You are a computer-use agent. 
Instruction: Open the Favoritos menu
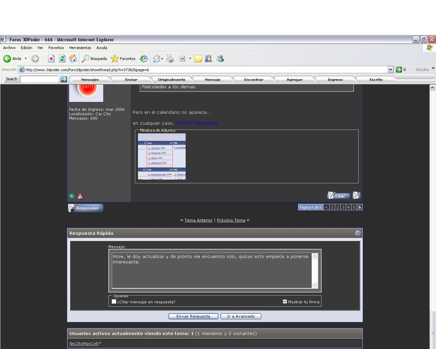point(56,48)
